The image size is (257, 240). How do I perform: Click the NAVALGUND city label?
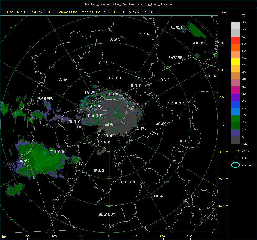click(x=95, y=116)
